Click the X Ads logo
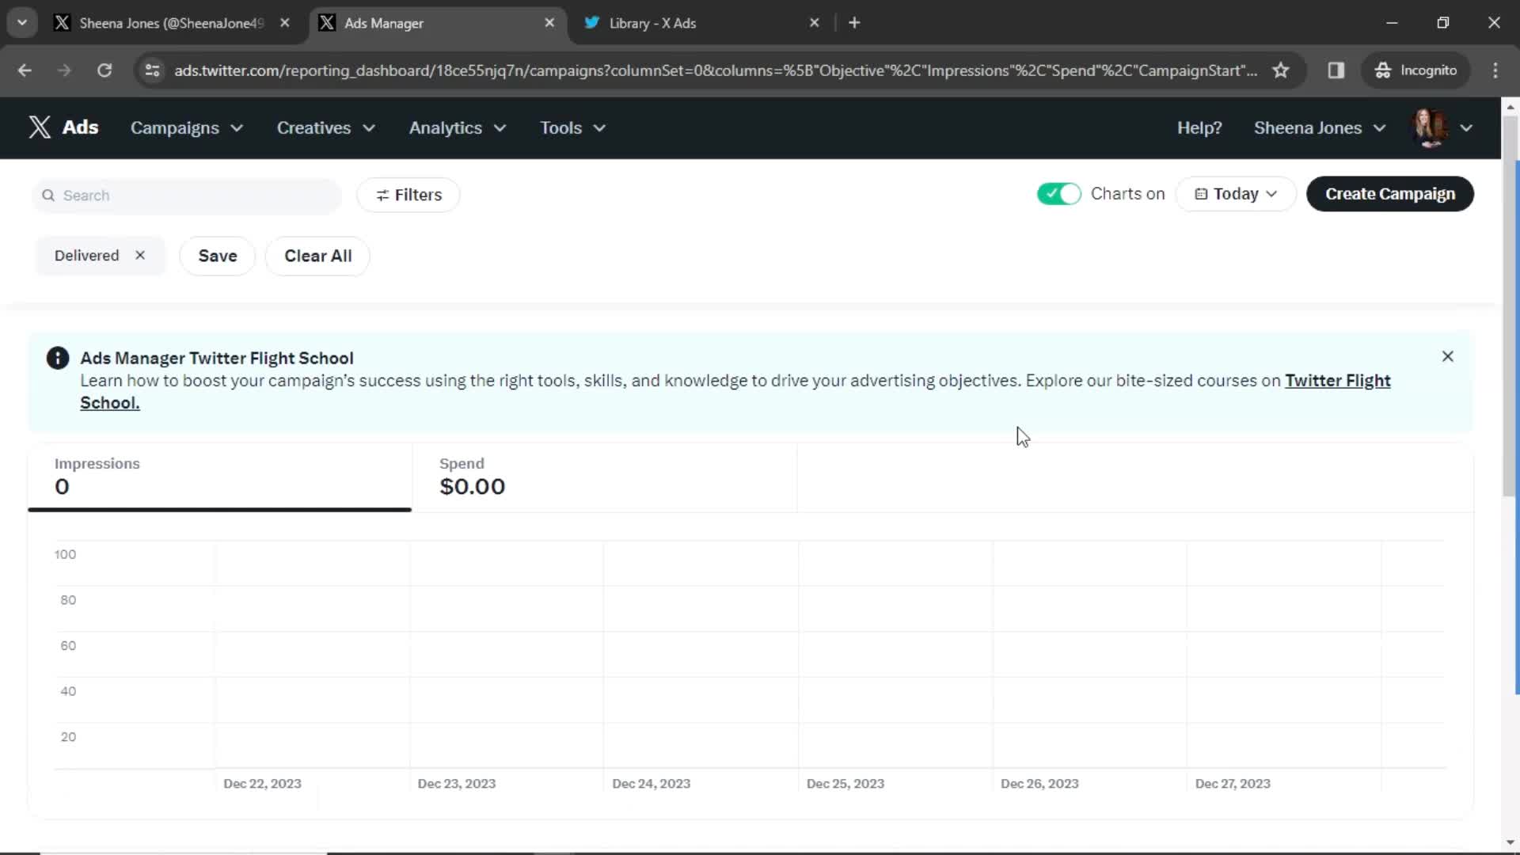 [x=63, y=127]
